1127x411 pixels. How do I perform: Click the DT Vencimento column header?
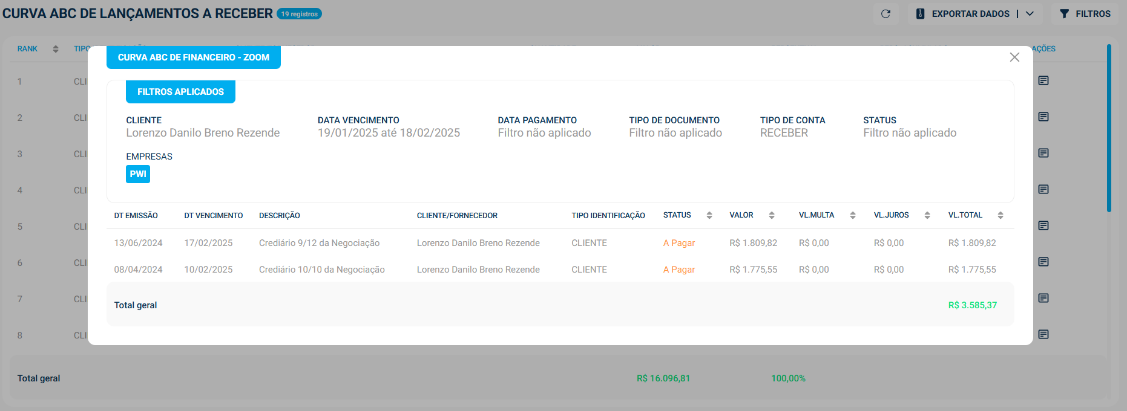(214, 216)
